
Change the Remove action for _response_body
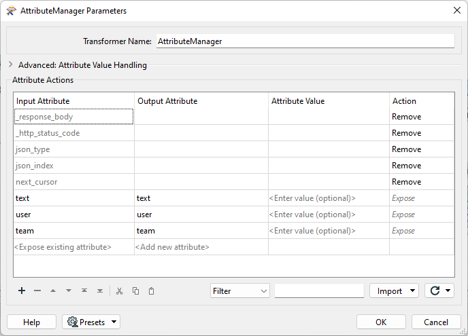point(422,117)
